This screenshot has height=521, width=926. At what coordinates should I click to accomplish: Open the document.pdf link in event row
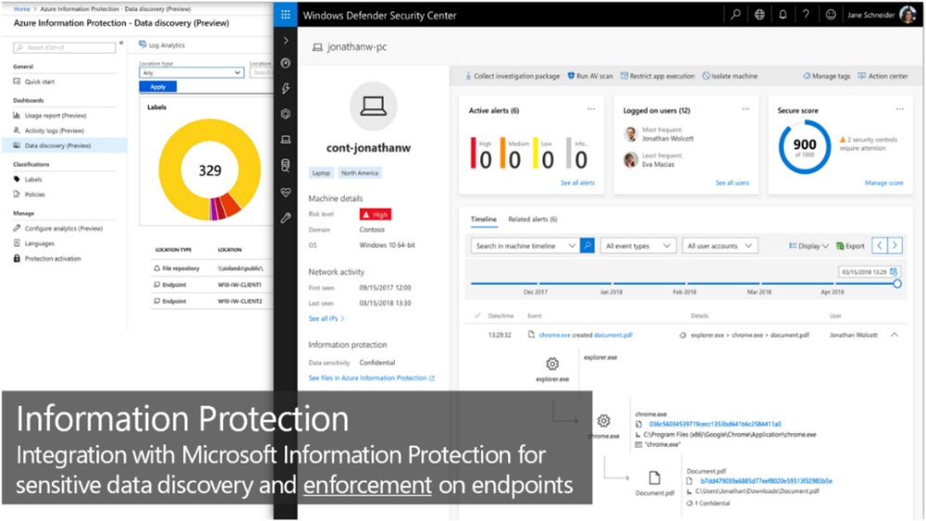pyautogui.click(x=613, y=335)
